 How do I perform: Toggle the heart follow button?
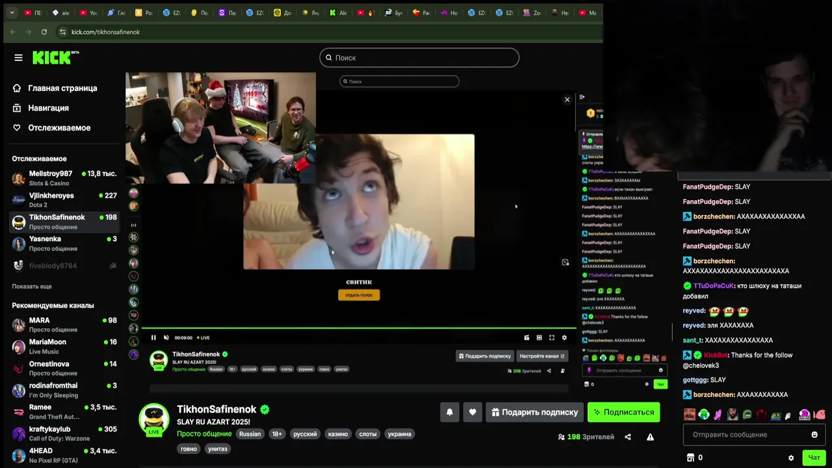point(473,412)
